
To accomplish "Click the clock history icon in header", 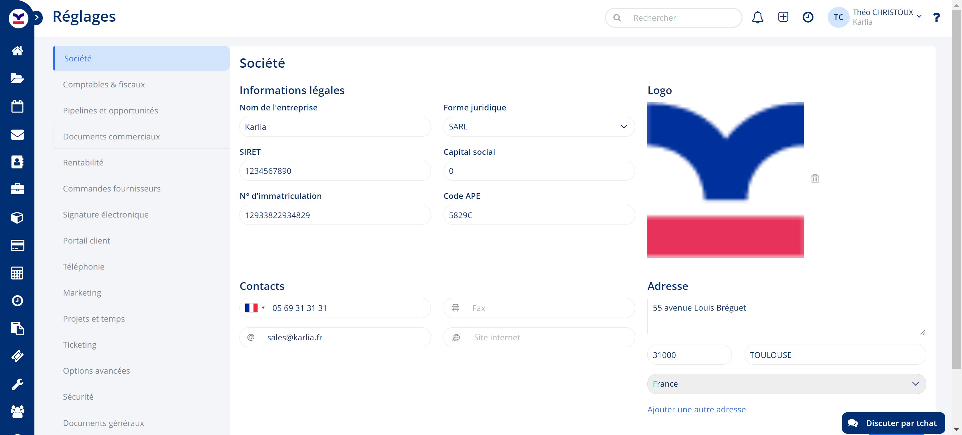I will point(808,17).
